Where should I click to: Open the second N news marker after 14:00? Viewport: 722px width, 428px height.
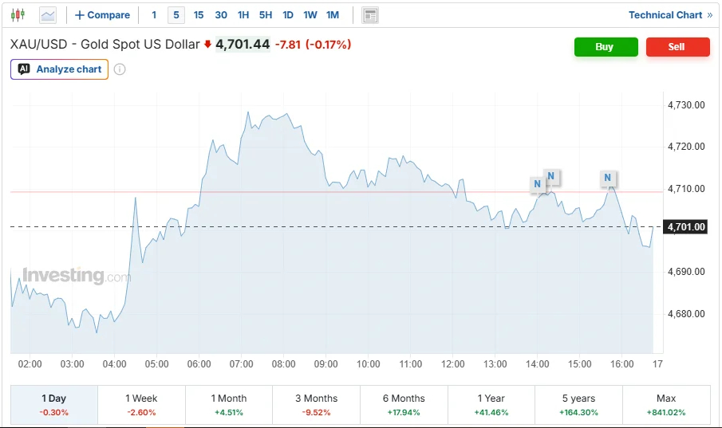pos(551,176)
